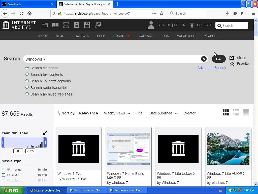
Task: Switch to compact list view
Action: 246,112
